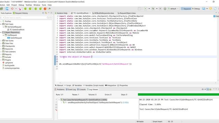Click the Tests Explorer search field
219x123 pixels.
click(26, 17)
